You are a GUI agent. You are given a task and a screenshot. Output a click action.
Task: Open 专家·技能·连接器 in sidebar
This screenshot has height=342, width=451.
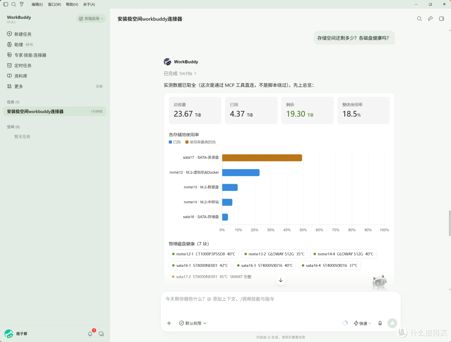pos(27,55)
